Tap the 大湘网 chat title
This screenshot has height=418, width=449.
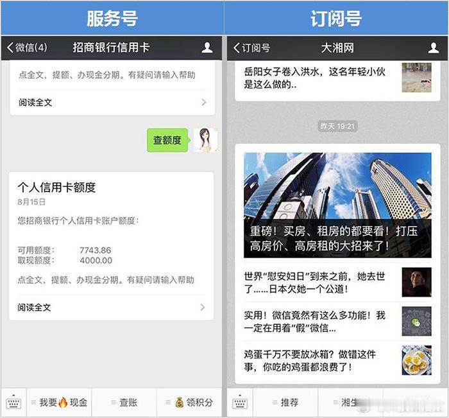point(337,48)
